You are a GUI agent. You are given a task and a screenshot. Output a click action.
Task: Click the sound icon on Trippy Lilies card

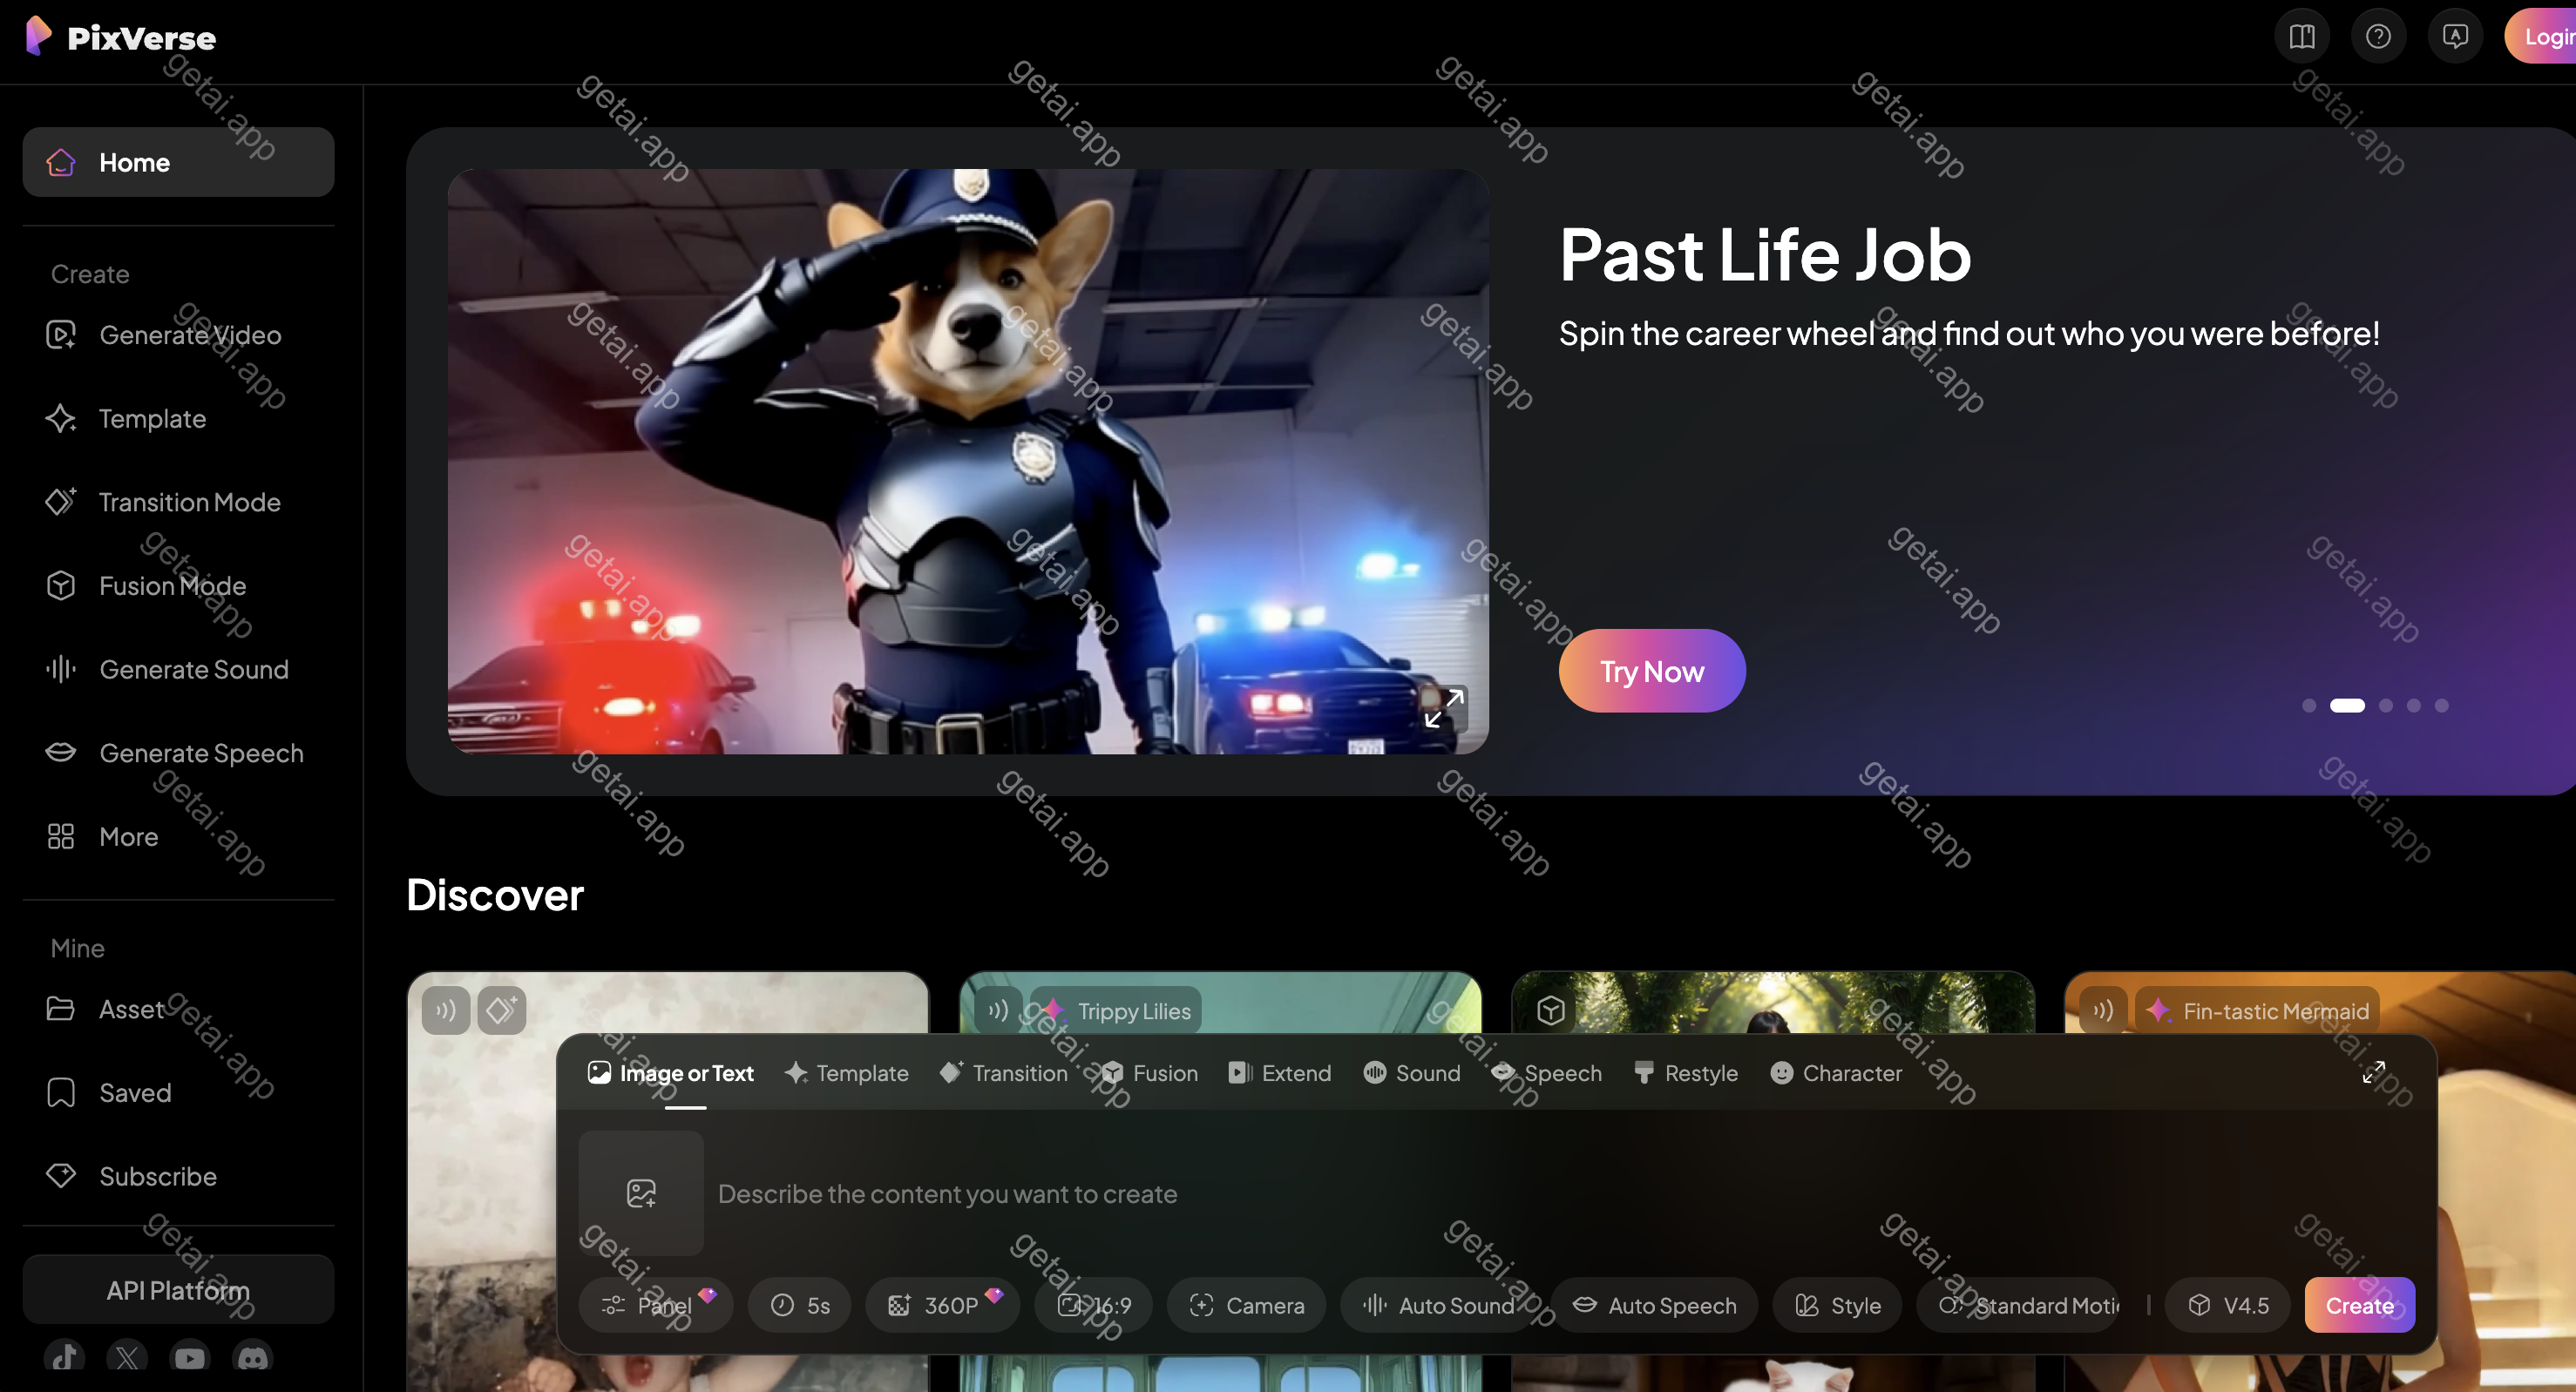pyautogui.click(x=998, y=1010)
